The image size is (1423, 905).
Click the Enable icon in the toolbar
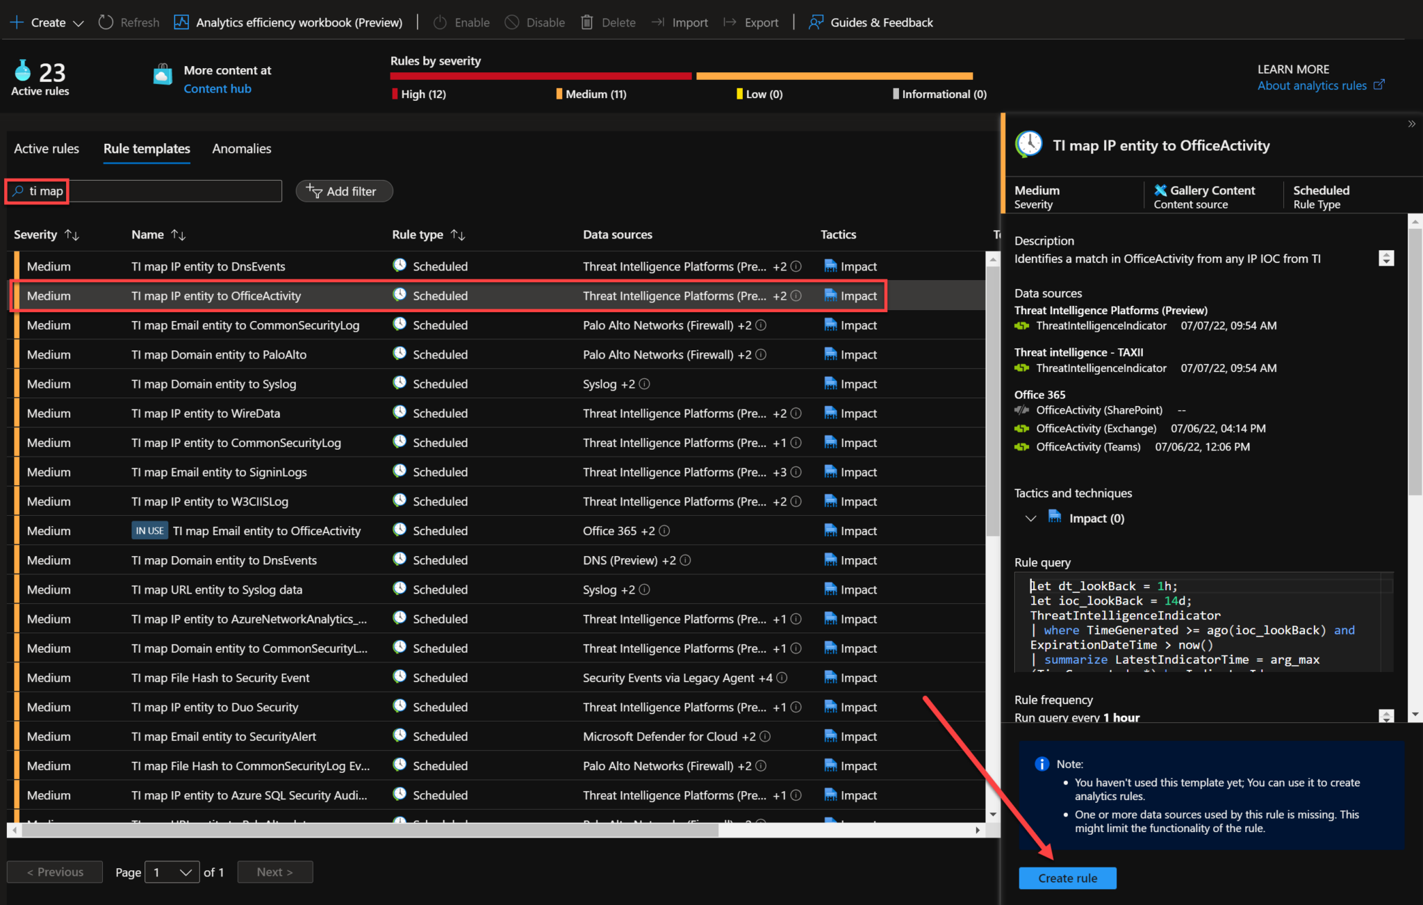(x=439, y=22)
